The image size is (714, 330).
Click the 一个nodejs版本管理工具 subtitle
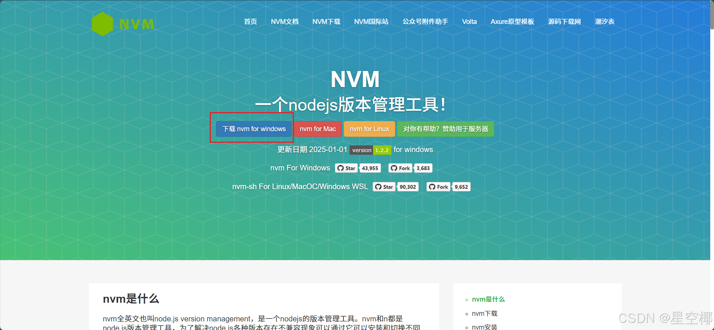point(350,104)
